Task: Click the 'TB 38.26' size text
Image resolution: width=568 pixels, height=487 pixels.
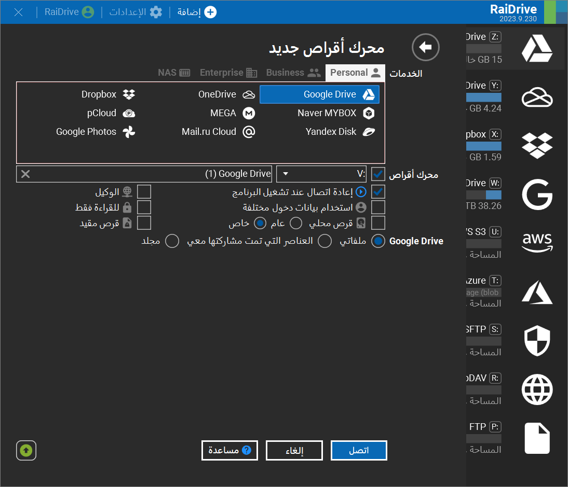Action: point(483,206)
